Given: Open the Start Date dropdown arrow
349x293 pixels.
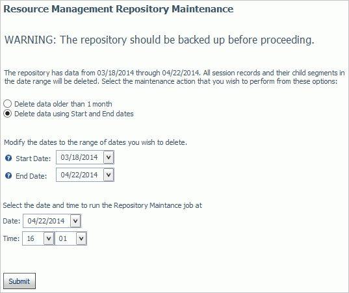Looking at the screenshot, I should coord(109,157).
